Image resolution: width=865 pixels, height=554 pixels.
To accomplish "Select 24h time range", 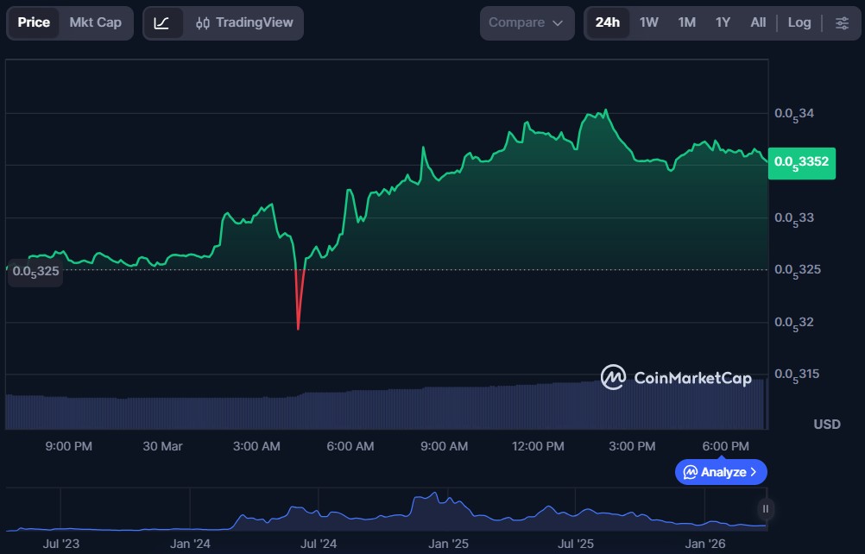I will [607, 23].
